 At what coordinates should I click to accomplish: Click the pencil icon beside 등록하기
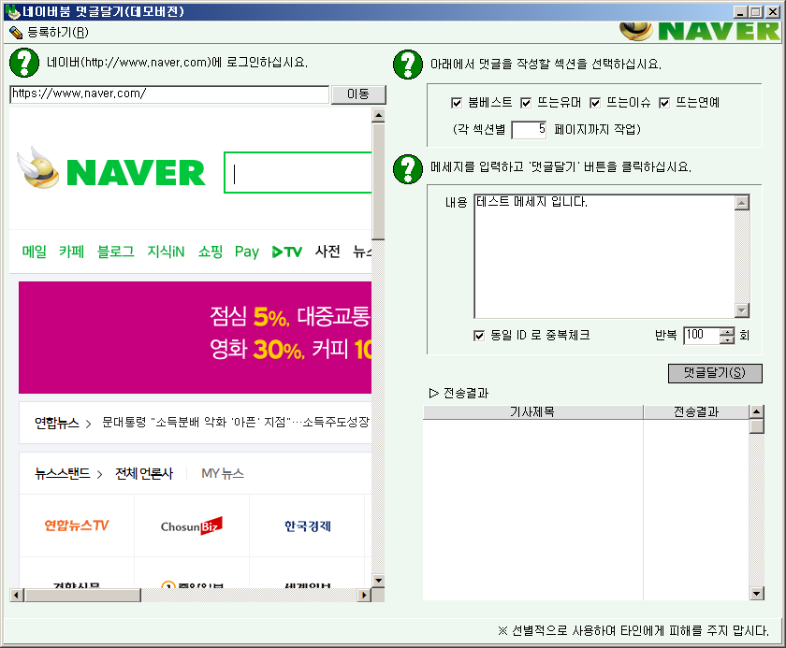pyautogui.click(x=15, y=32)
